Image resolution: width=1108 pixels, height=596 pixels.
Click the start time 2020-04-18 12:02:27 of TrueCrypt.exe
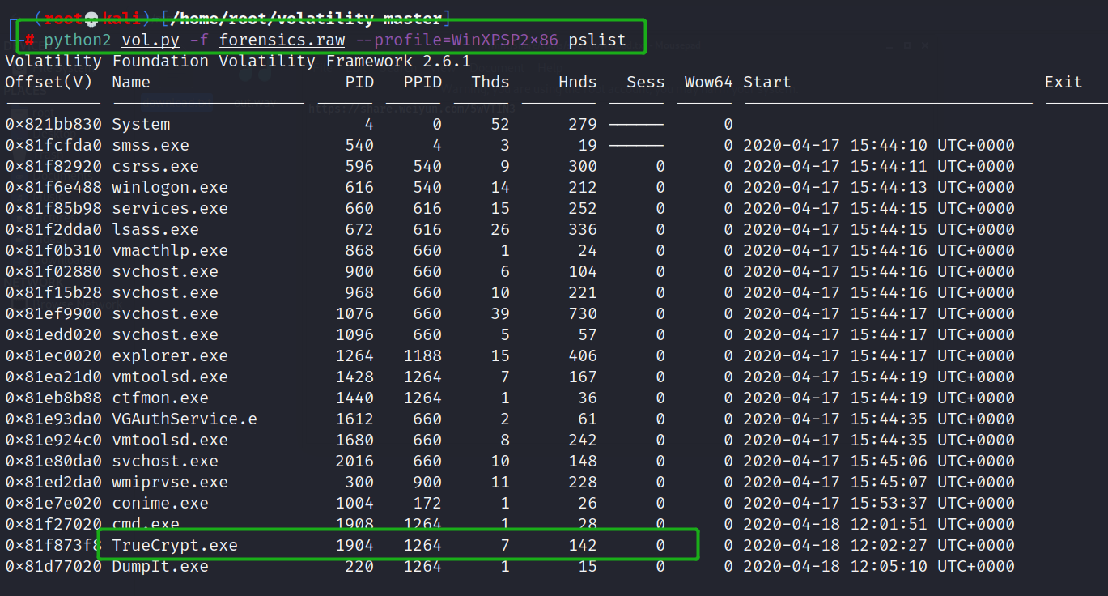point(879,546)
